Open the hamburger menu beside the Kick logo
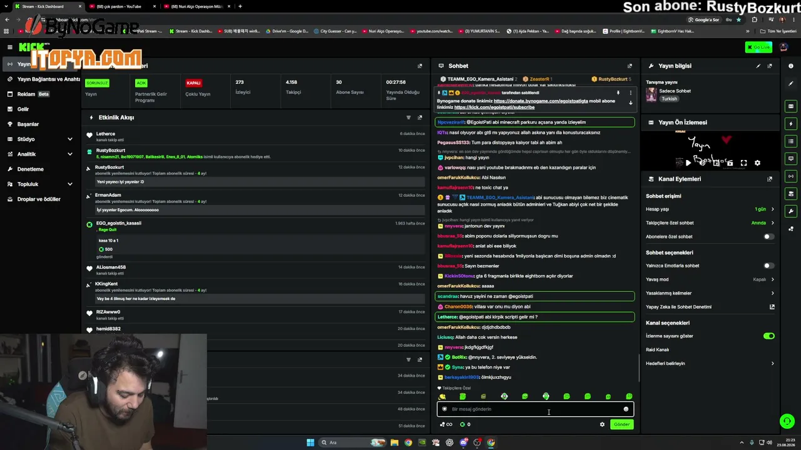The height and width of the screenshot is (450, 801). point(10,47)
